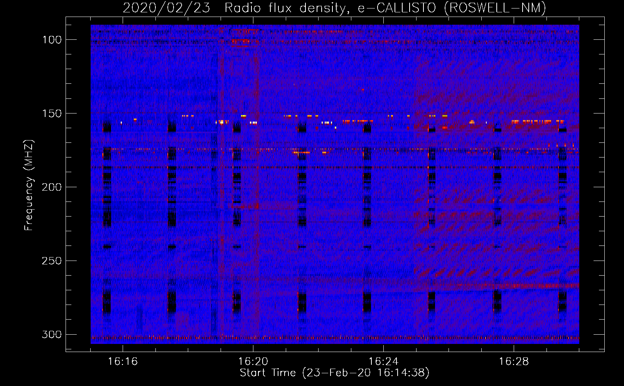624x386 pixels.
Task: Click the 300 frequency tick label
Action: [x=52, y=334]
